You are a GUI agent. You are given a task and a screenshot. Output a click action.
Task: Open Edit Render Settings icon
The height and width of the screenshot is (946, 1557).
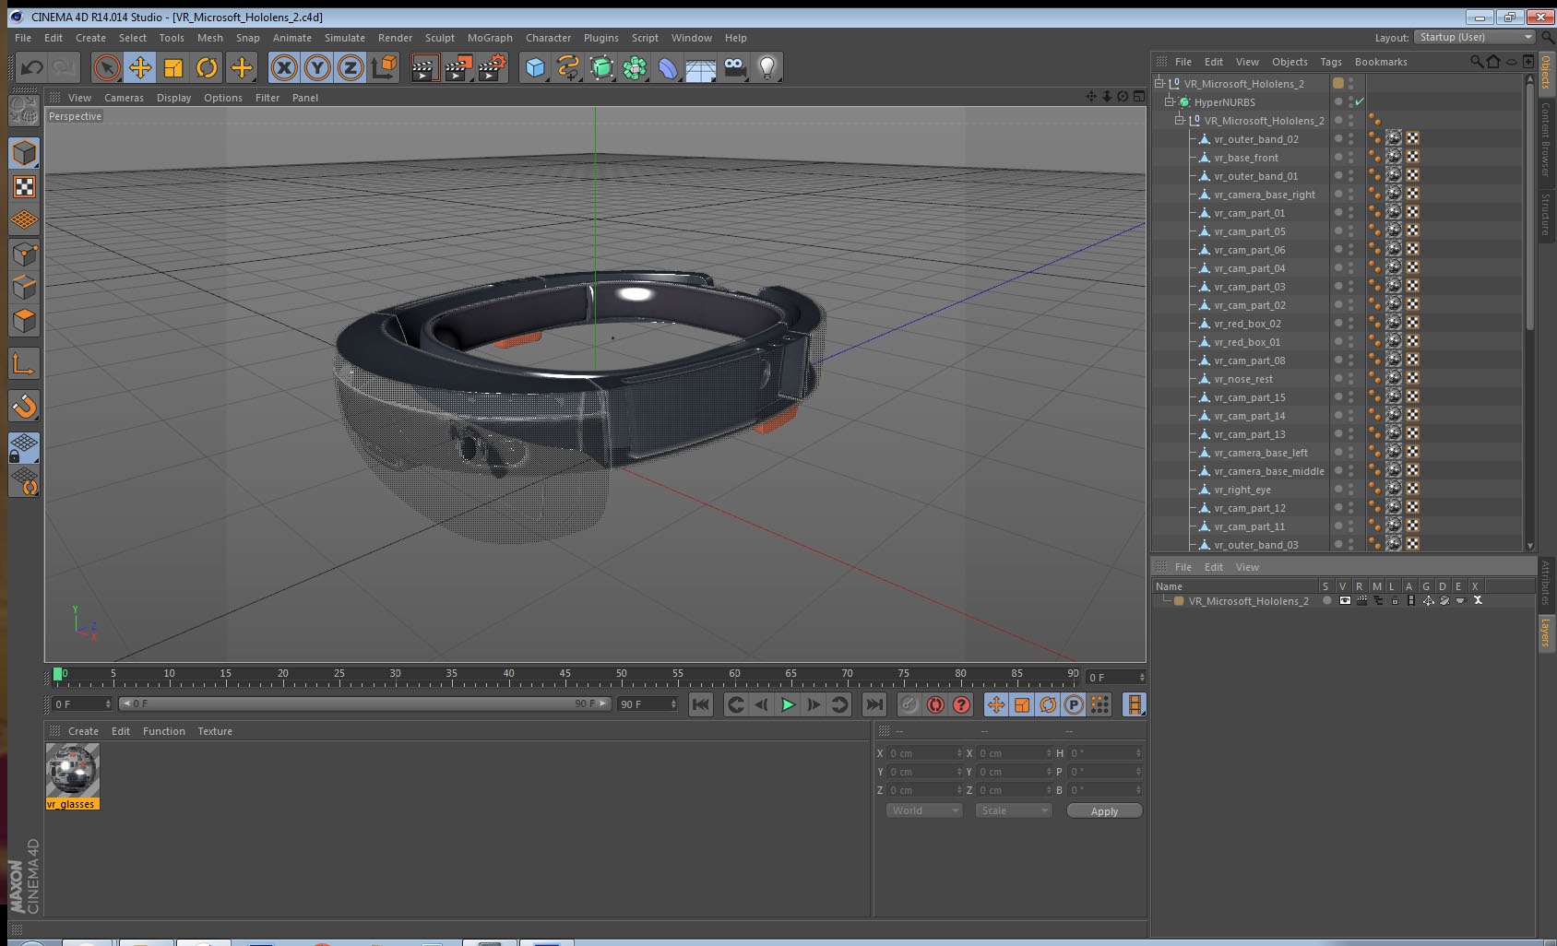[493, 67]
